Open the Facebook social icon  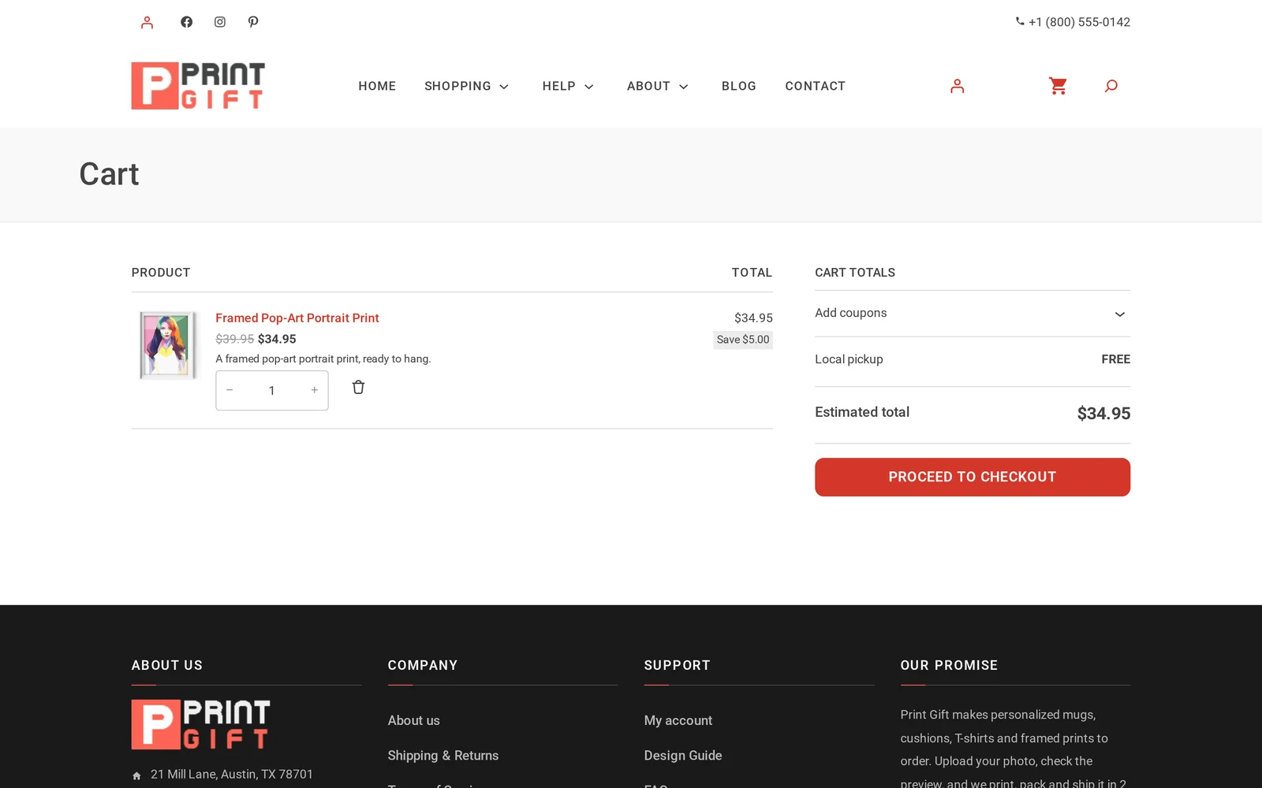pos(186,22)
